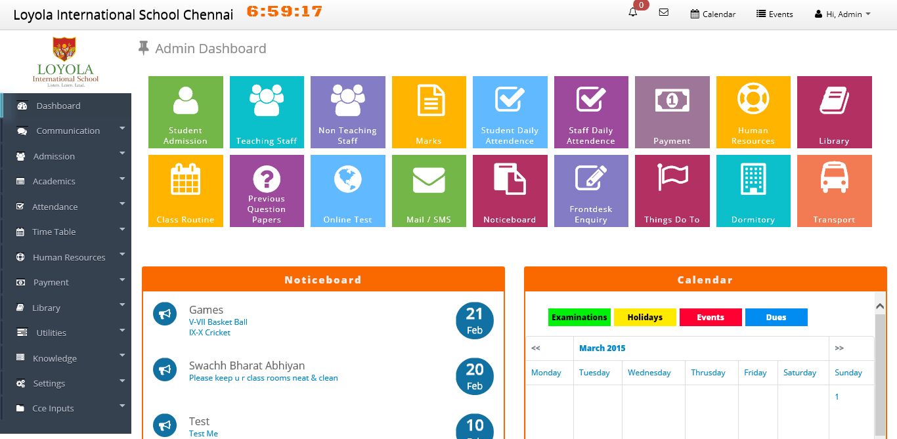
Task: Open the Library module tile
Action: (x=835, y=112)
